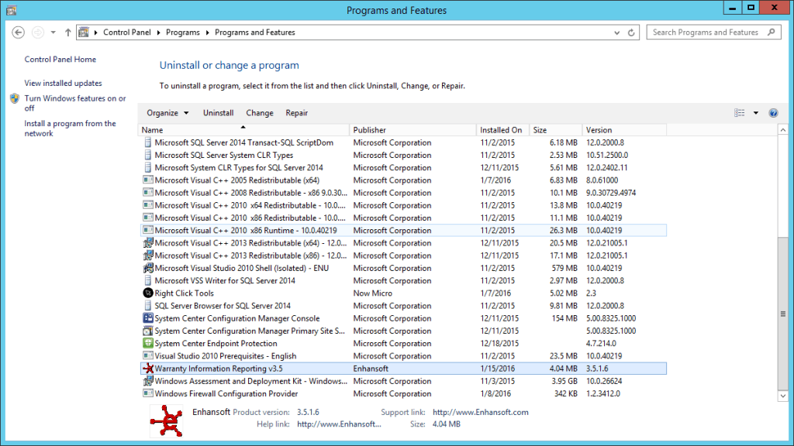
Task: Click the search magnifier icon
Action: [772, 32]
